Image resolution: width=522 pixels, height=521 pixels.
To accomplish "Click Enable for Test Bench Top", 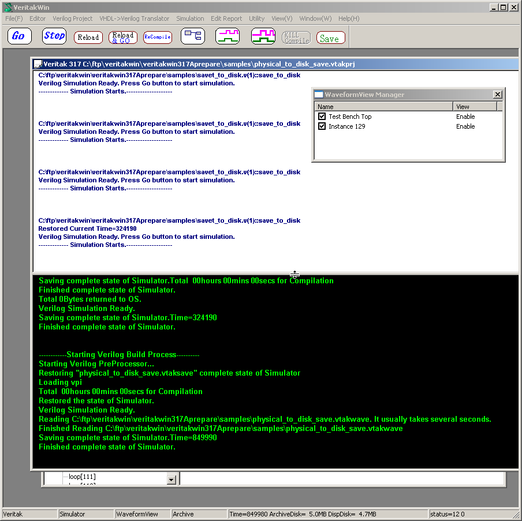I will 465,117.
